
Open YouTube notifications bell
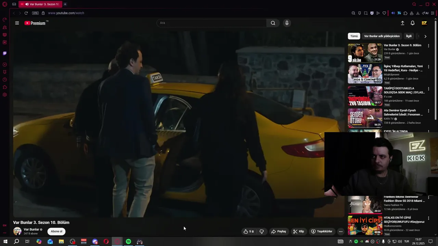tap(413, 23)
